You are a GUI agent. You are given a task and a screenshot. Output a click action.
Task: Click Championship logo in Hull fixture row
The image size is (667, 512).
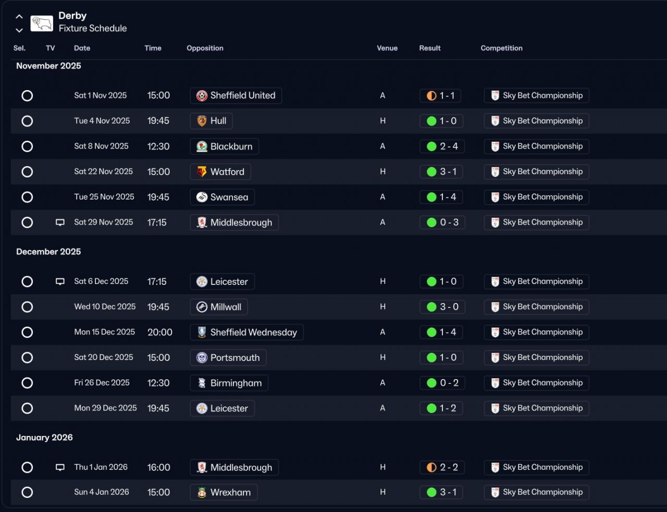(495, 121)
